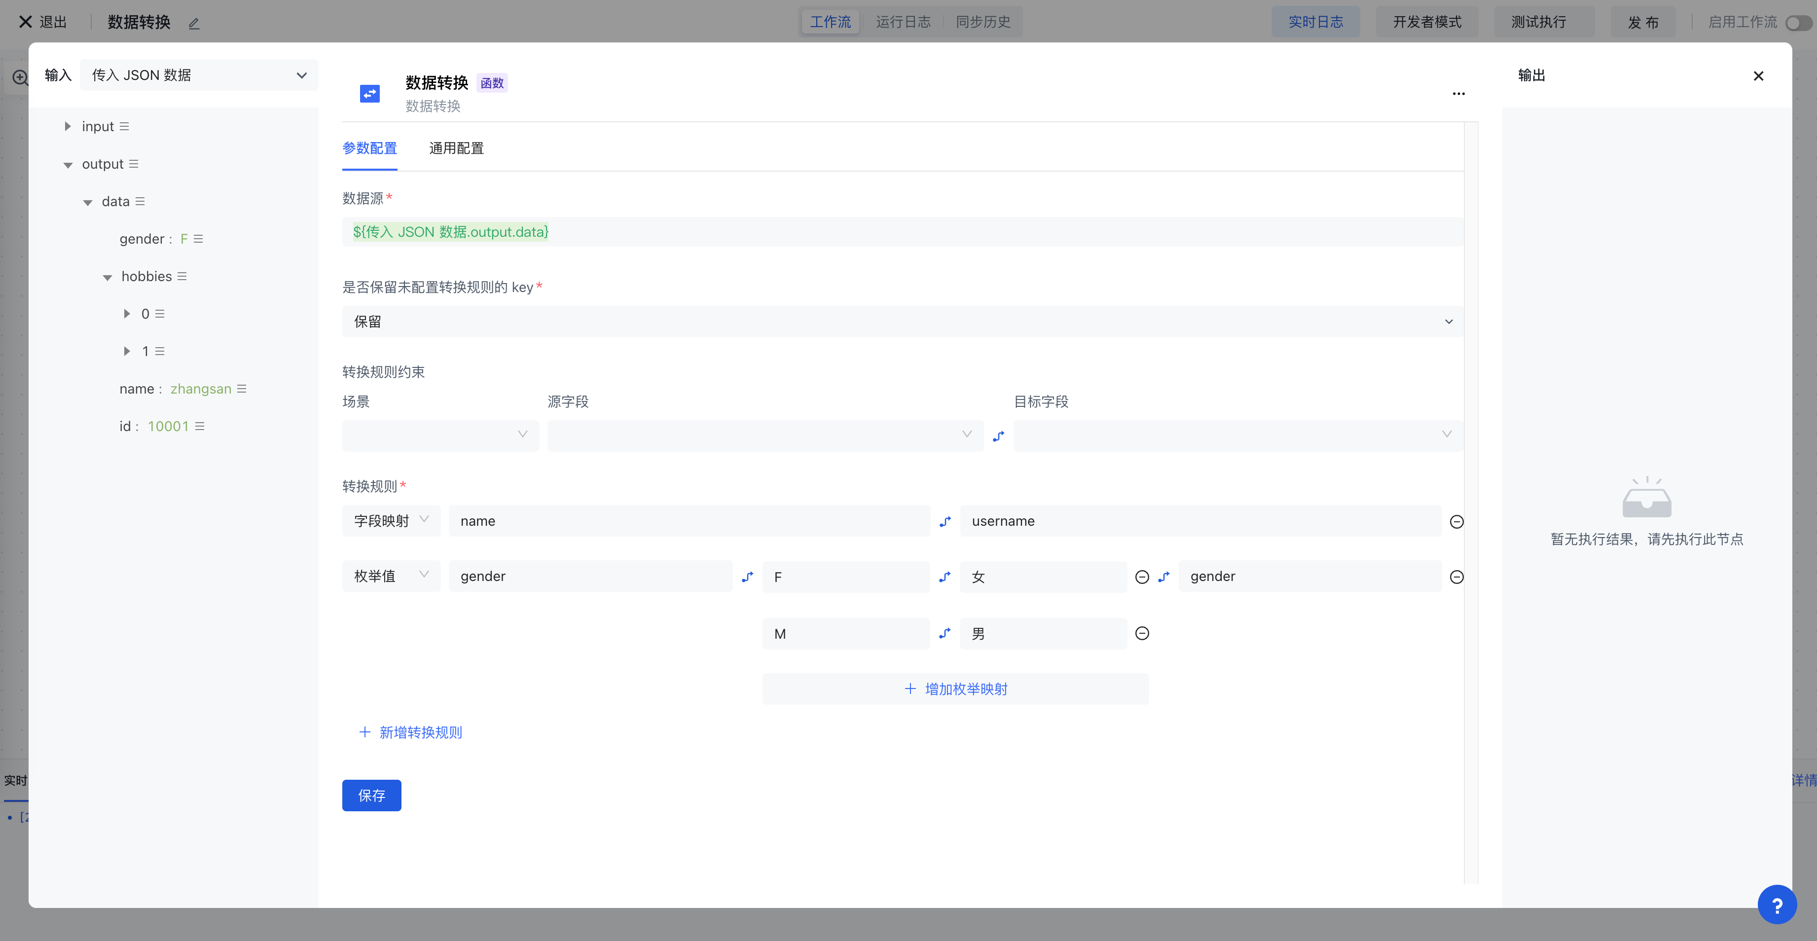
Task: Click the username target field input
Action: [x=1200, y=521]
